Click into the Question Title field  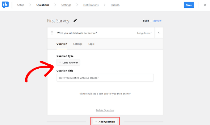click(105, 78)
